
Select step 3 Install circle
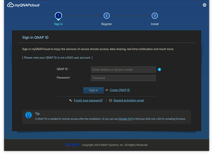point(155,16)
